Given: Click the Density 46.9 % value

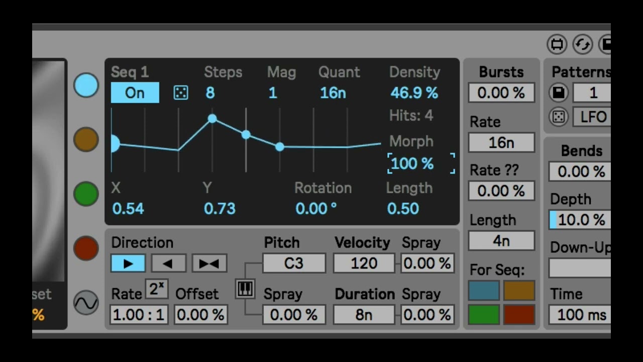Looking at the screenshot, I should [x=414, y=93].
